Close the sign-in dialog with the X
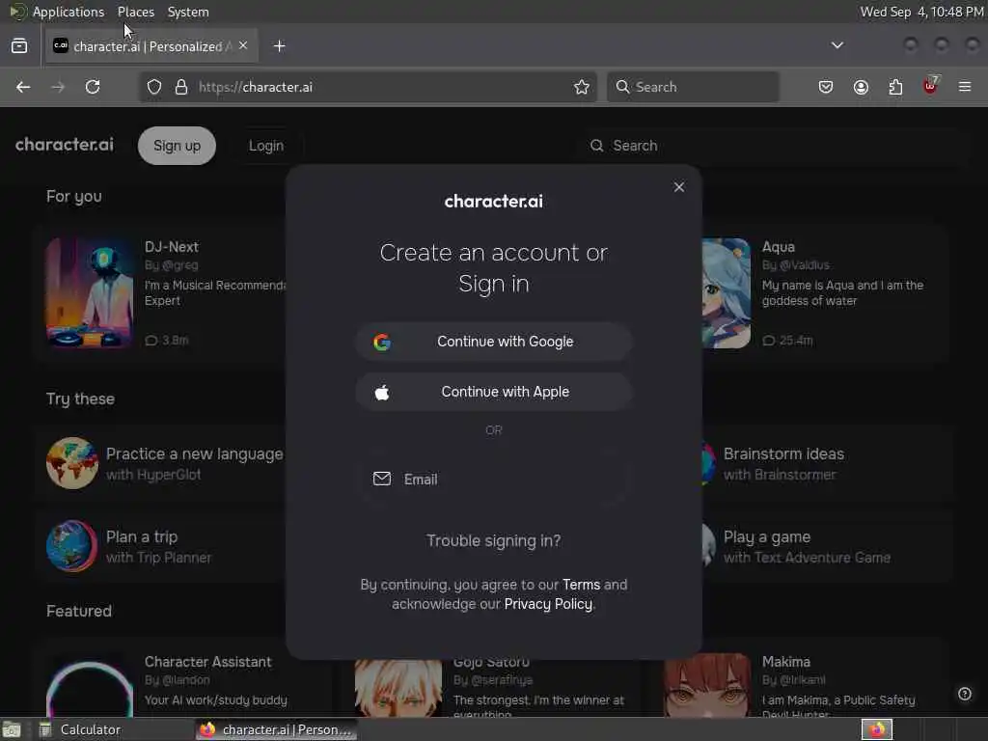Screen dimensions: 988x741 (678, 187)
